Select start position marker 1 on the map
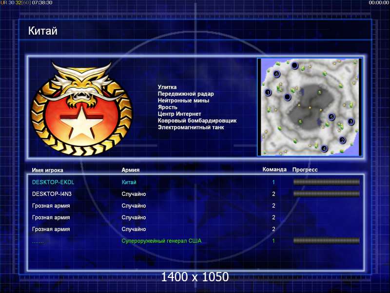The image size is (390, 293). point(268,92)
